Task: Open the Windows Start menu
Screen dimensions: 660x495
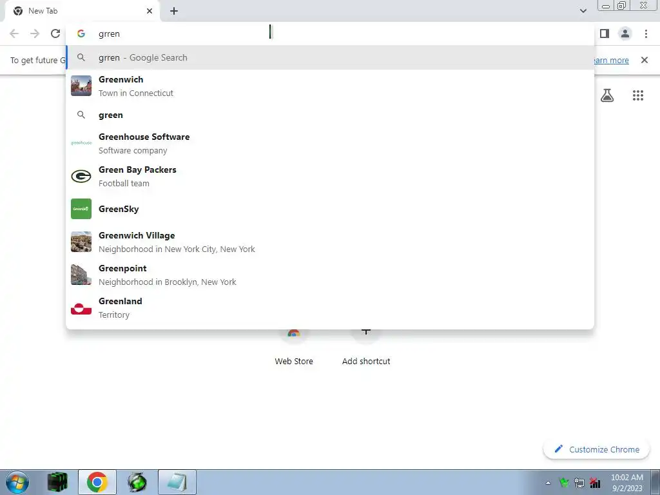Action: (x=17, y=482)
